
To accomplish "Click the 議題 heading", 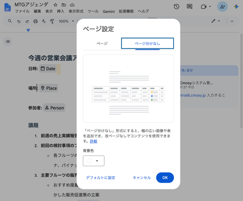I will 33,125.
